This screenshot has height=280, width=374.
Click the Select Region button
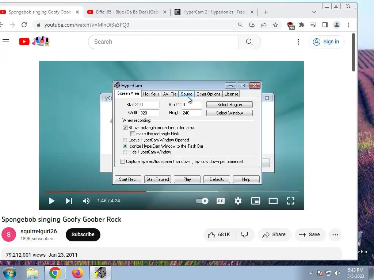(229, 105)
